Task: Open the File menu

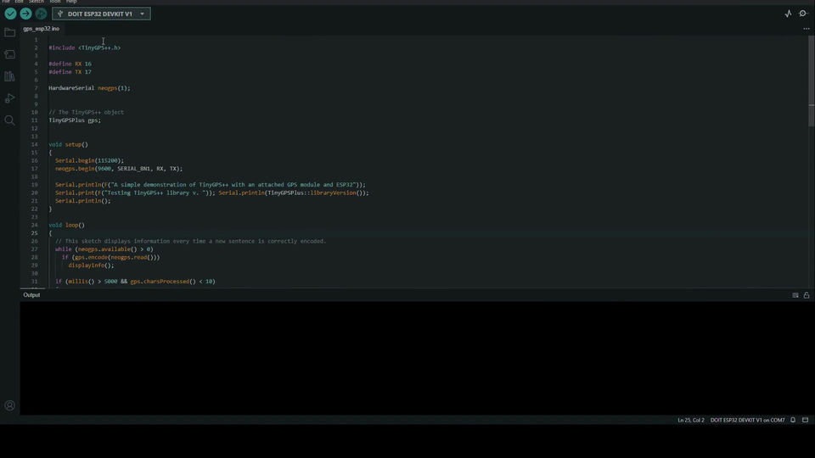Action: pos(6,2)
